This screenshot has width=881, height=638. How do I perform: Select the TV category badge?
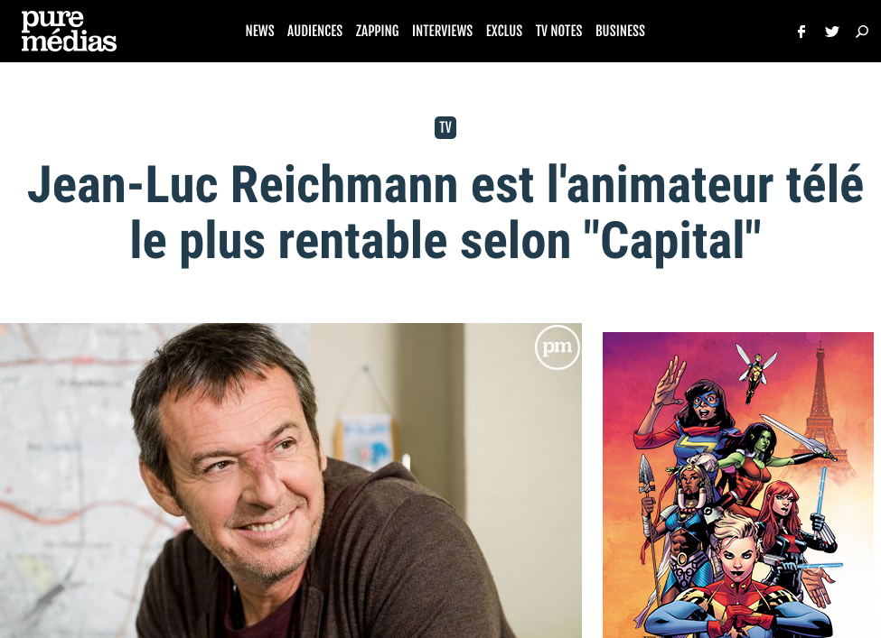coord(445,127)
